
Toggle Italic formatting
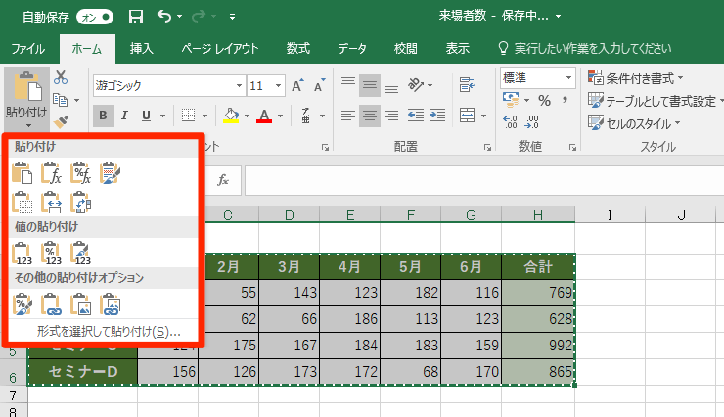pos(124,116)
